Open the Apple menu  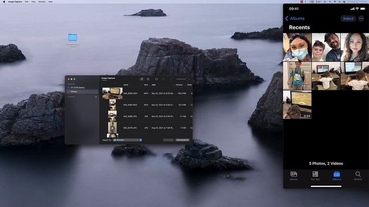coord(4,2)
